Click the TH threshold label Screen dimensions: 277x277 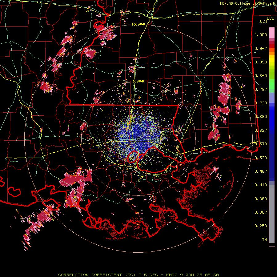pos(264,240)
